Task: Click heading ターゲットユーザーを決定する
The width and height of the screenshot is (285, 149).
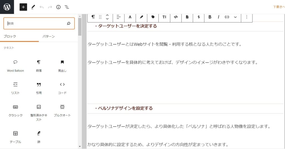Action: click(x=127, y=26)
